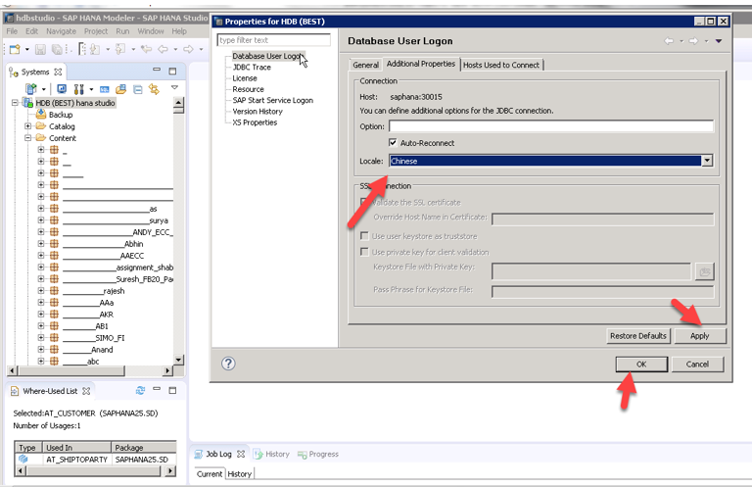Open the Administration monitor icon in the Systems toolbar

[62, 89]
